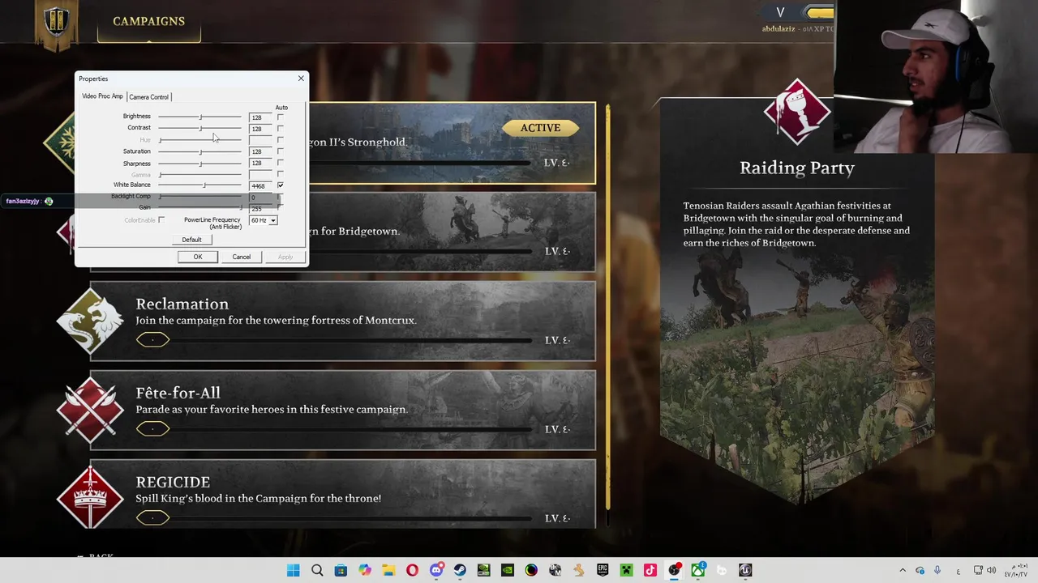Open the color wheel app in taskbar
1038x583 pixels.
[531, 570]
